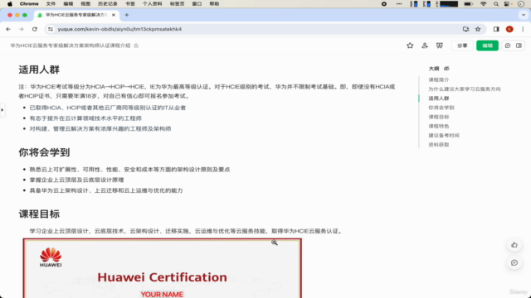This screenshot has height=298, width=531.
Task: Open the 文件 menu
Action: (x=51, y=3)
